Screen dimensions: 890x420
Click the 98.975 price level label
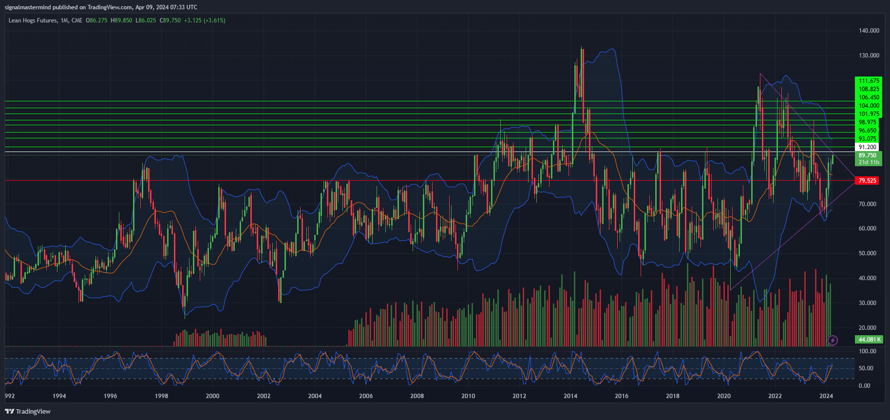pos(867,122)
